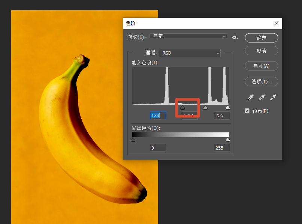Click the input shadow field showing 133
The width and height of the screenshot is (302, 224).
[158, 115]
